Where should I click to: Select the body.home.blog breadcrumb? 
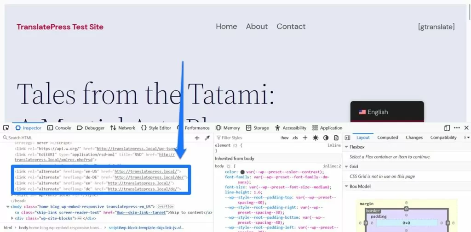tap(59, 228)
